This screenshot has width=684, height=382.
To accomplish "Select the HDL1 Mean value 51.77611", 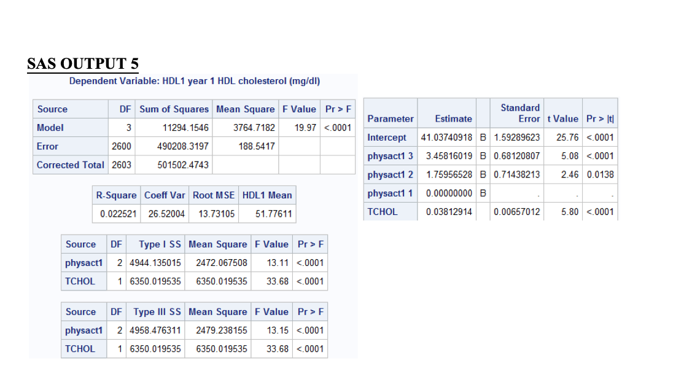I will 266,214.
